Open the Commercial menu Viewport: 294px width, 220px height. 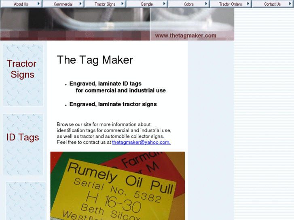point(63,4)
